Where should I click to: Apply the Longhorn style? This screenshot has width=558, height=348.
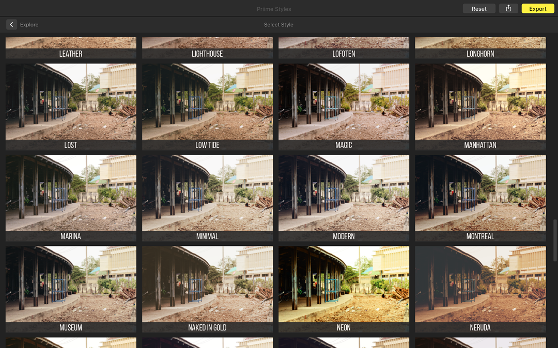481,48
